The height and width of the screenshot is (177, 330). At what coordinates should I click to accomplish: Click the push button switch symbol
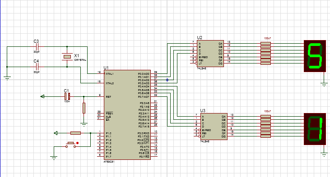point(71,145)
